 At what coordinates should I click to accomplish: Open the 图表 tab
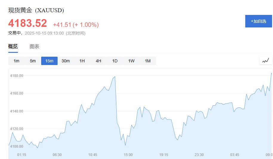pos(34,46)
